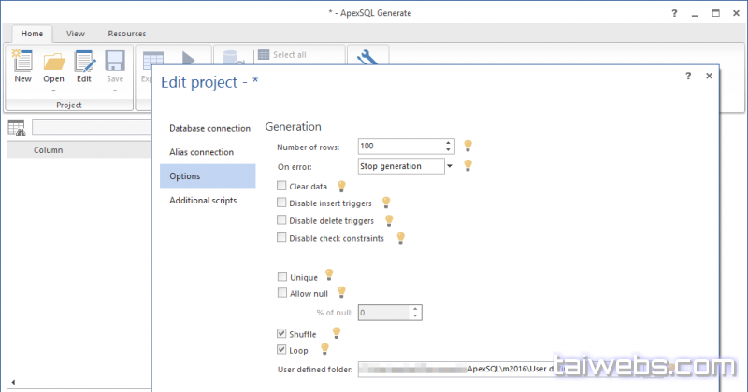Click the Number of rows input field
The image size is (748, 392).
click(399, 147)
